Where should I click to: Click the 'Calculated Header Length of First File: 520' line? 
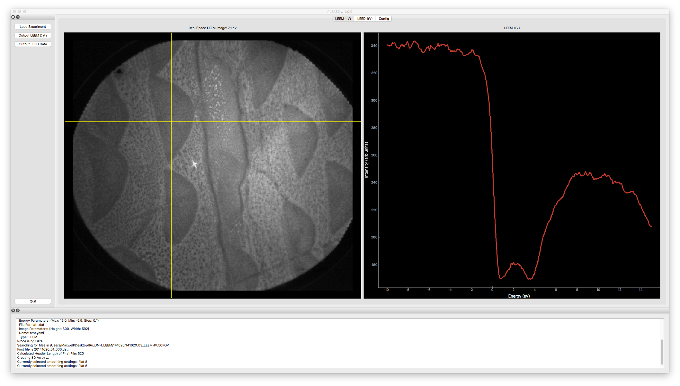50,354
